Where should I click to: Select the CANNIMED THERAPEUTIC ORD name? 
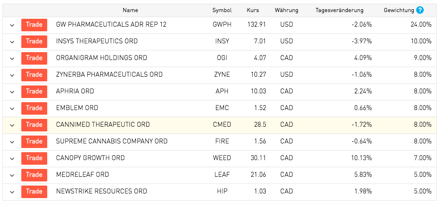coord(103,125)
